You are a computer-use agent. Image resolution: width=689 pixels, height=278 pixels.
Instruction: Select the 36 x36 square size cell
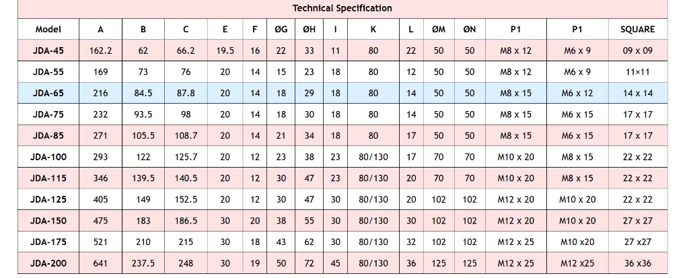(637, 263)
